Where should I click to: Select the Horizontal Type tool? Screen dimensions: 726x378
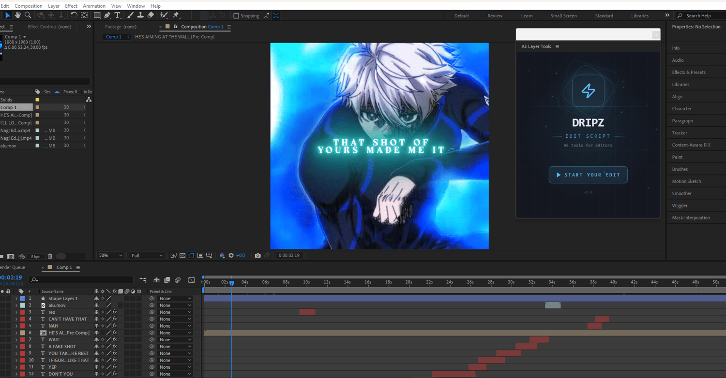(x=117, y=15)
